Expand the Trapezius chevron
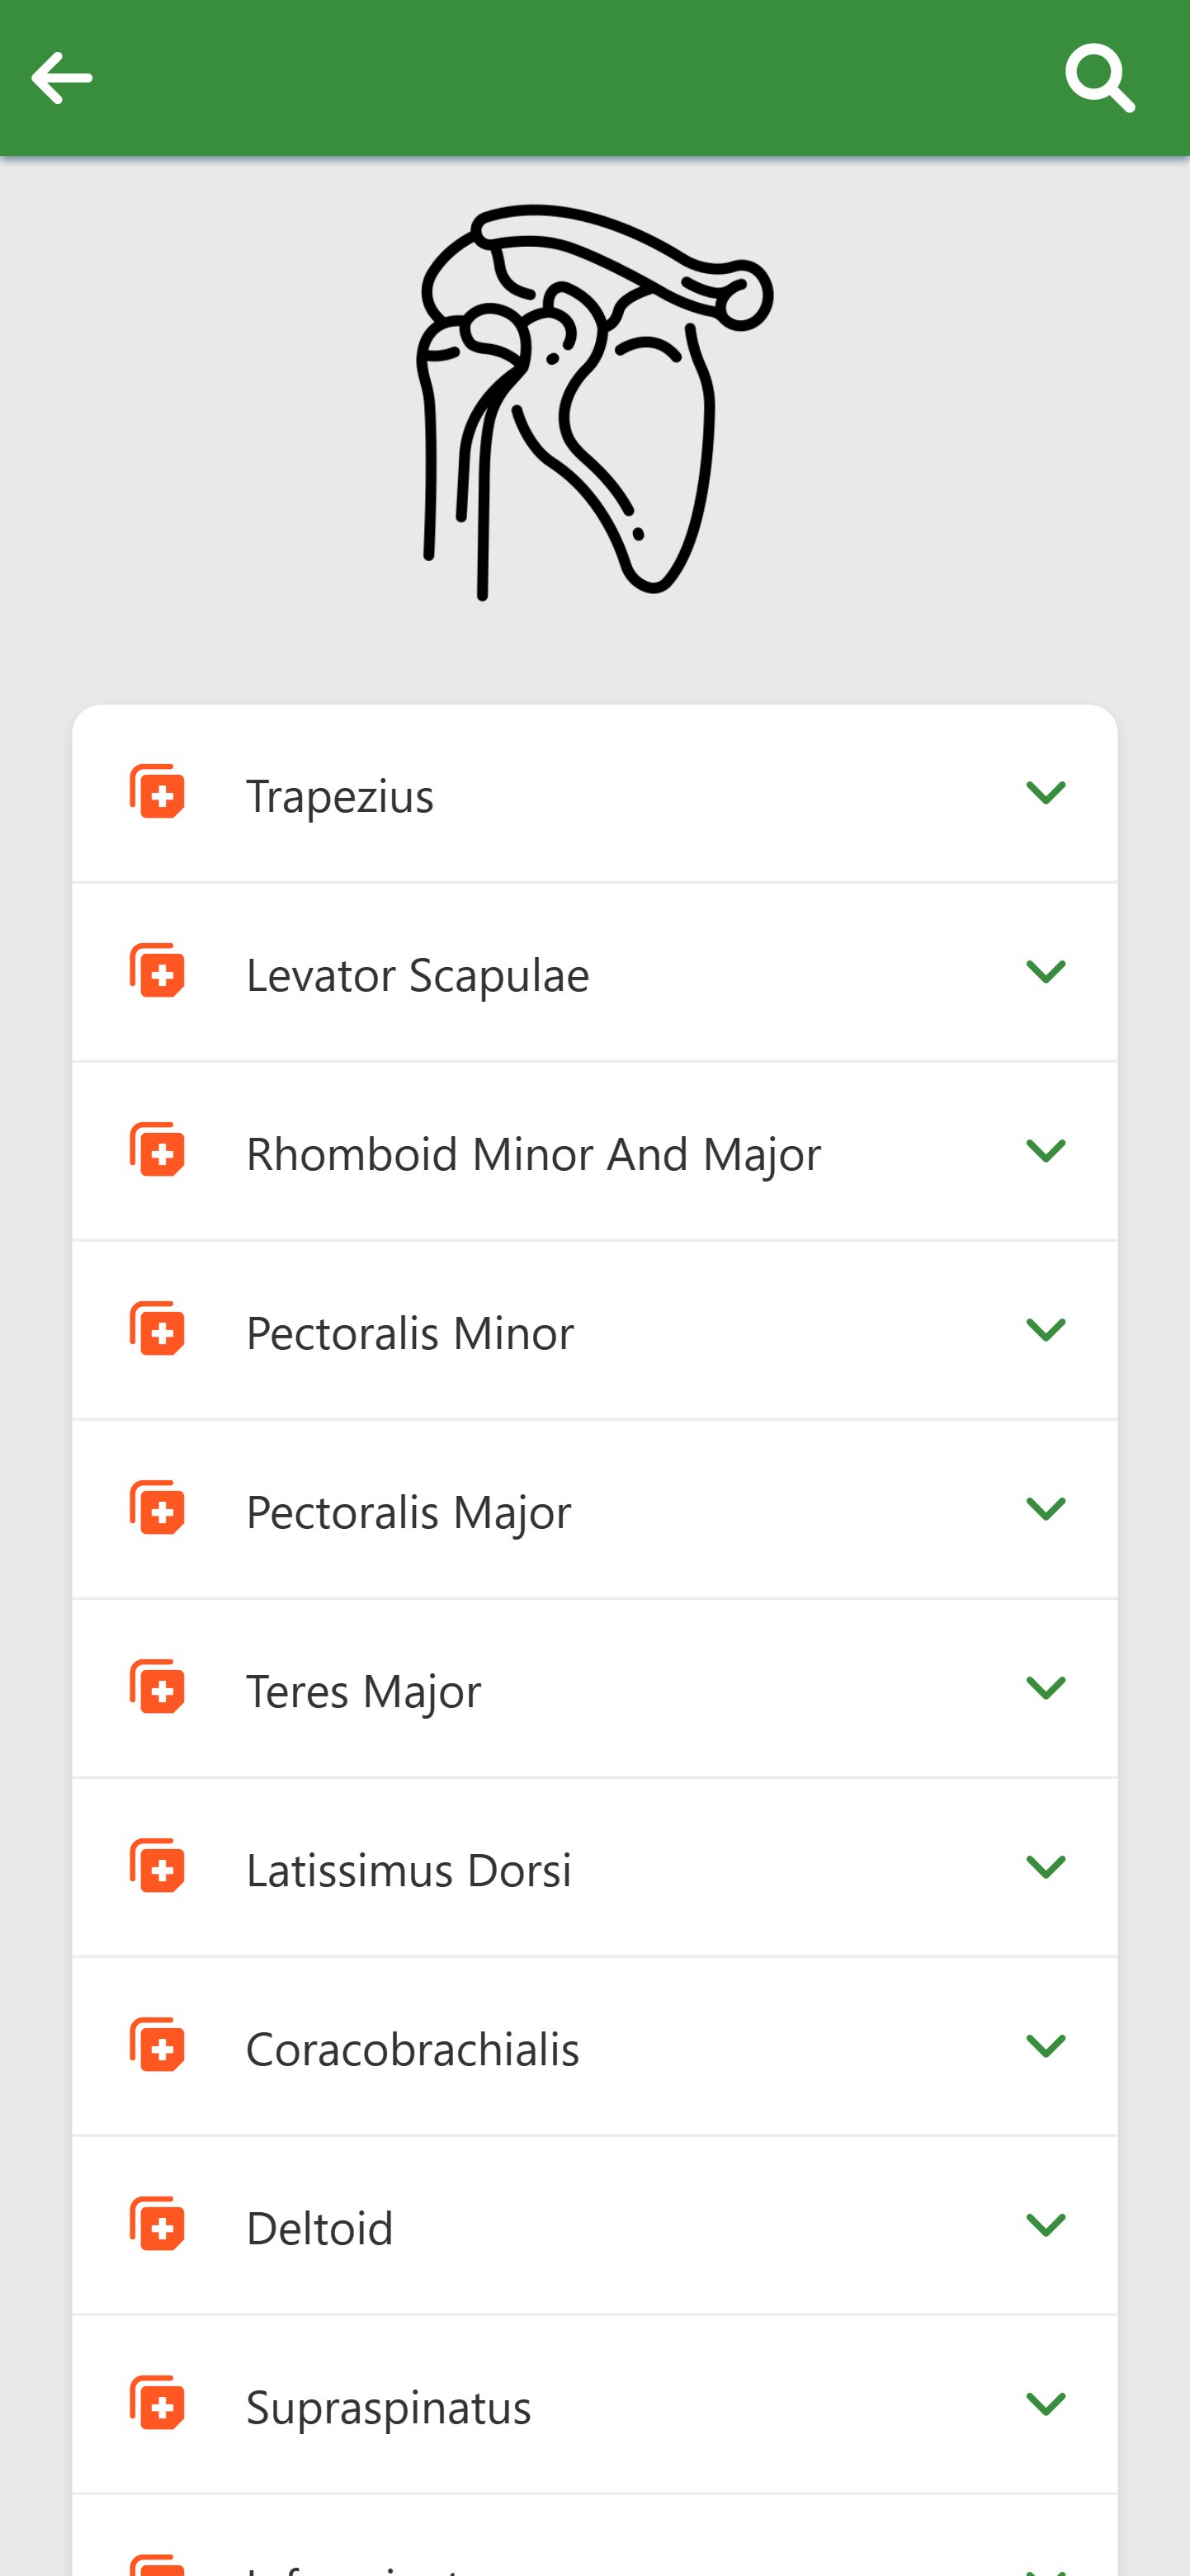The image size is (1190, 2576). coord(1046,793)
